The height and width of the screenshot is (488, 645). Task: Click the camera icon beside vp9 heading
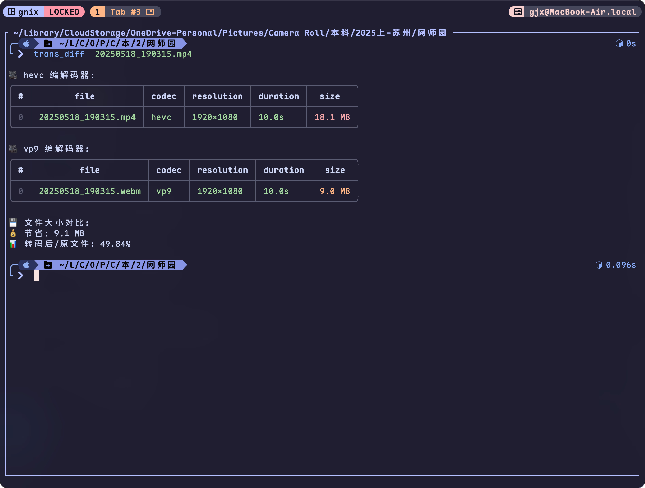point(13,149)
